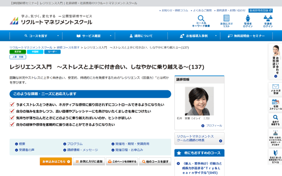
Task: Click the リクルートマネジメントスクール breadcrumb link
Action: click(x=31, y=47)
